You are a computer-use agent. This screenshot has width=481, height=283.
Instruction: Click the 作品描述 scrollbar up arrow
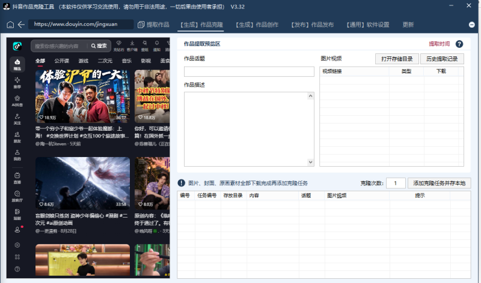[310, 96]
